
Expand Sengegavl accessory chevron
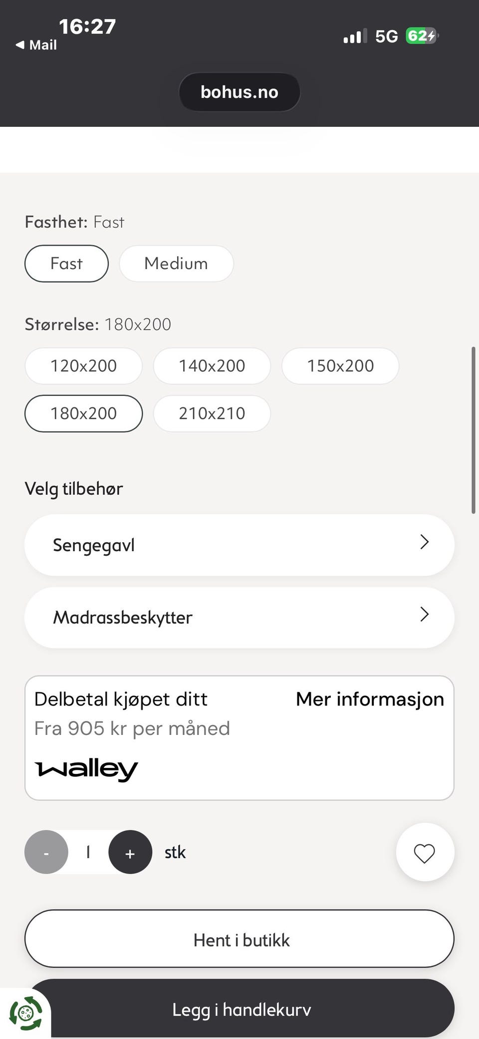(x=425, y=542)
